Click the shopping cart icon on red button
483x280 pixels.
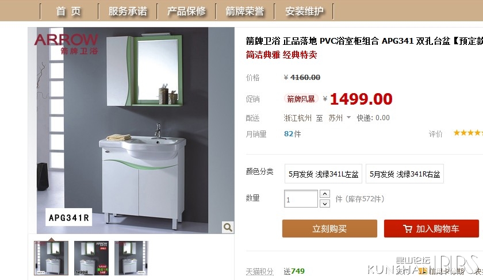(x=408, y=229)
